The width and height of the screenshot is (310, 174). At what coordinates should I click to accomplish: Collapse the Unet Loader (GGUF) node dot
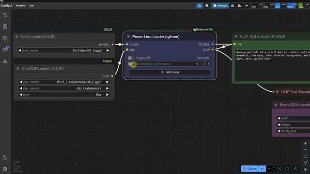coord(17,37)
